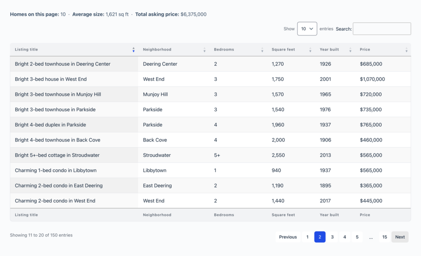Click the 2017 year built cell

point(335,201)
